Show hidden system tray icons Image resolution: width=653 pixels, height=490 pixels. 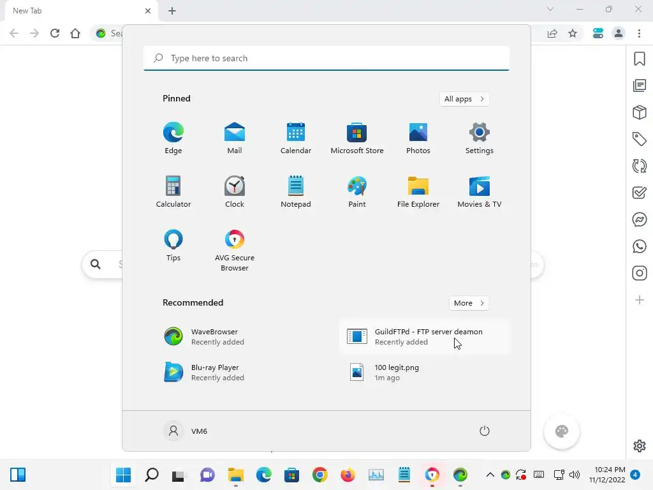tap(490, 475)
